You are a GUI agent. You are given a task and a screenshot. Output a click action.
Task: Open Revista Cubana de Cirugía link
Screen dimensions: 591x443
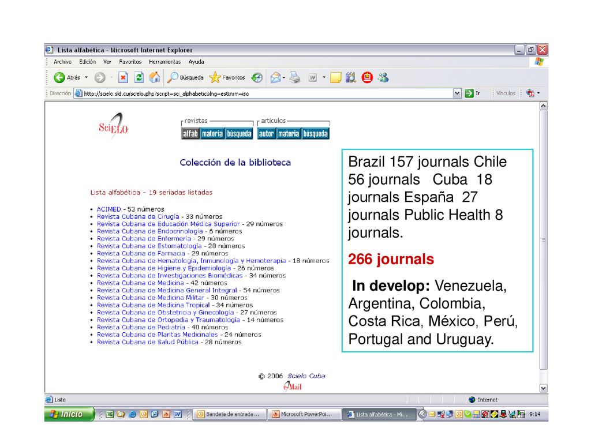click(x=138, y=217)
